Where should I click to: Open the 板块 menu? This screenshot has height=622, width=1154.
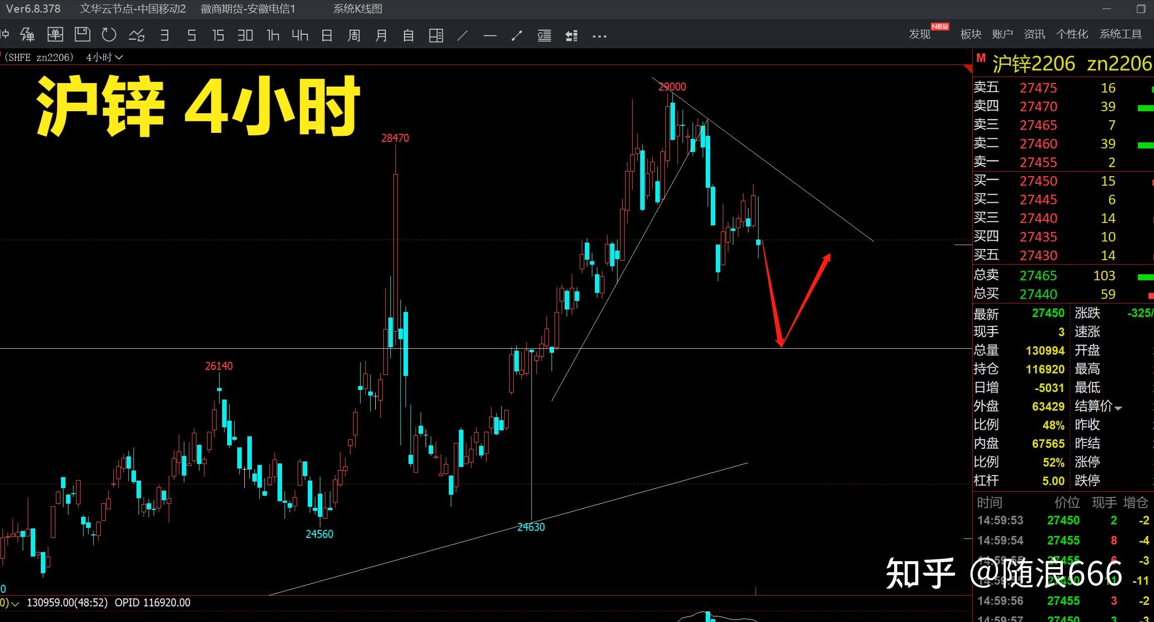coord(971,34)
